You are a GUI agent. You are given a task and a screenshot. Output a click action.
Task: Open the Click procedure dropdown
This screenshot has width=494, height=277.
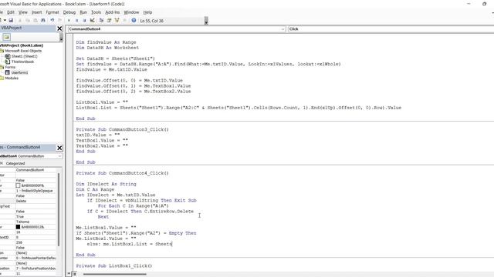pos(391,29)
